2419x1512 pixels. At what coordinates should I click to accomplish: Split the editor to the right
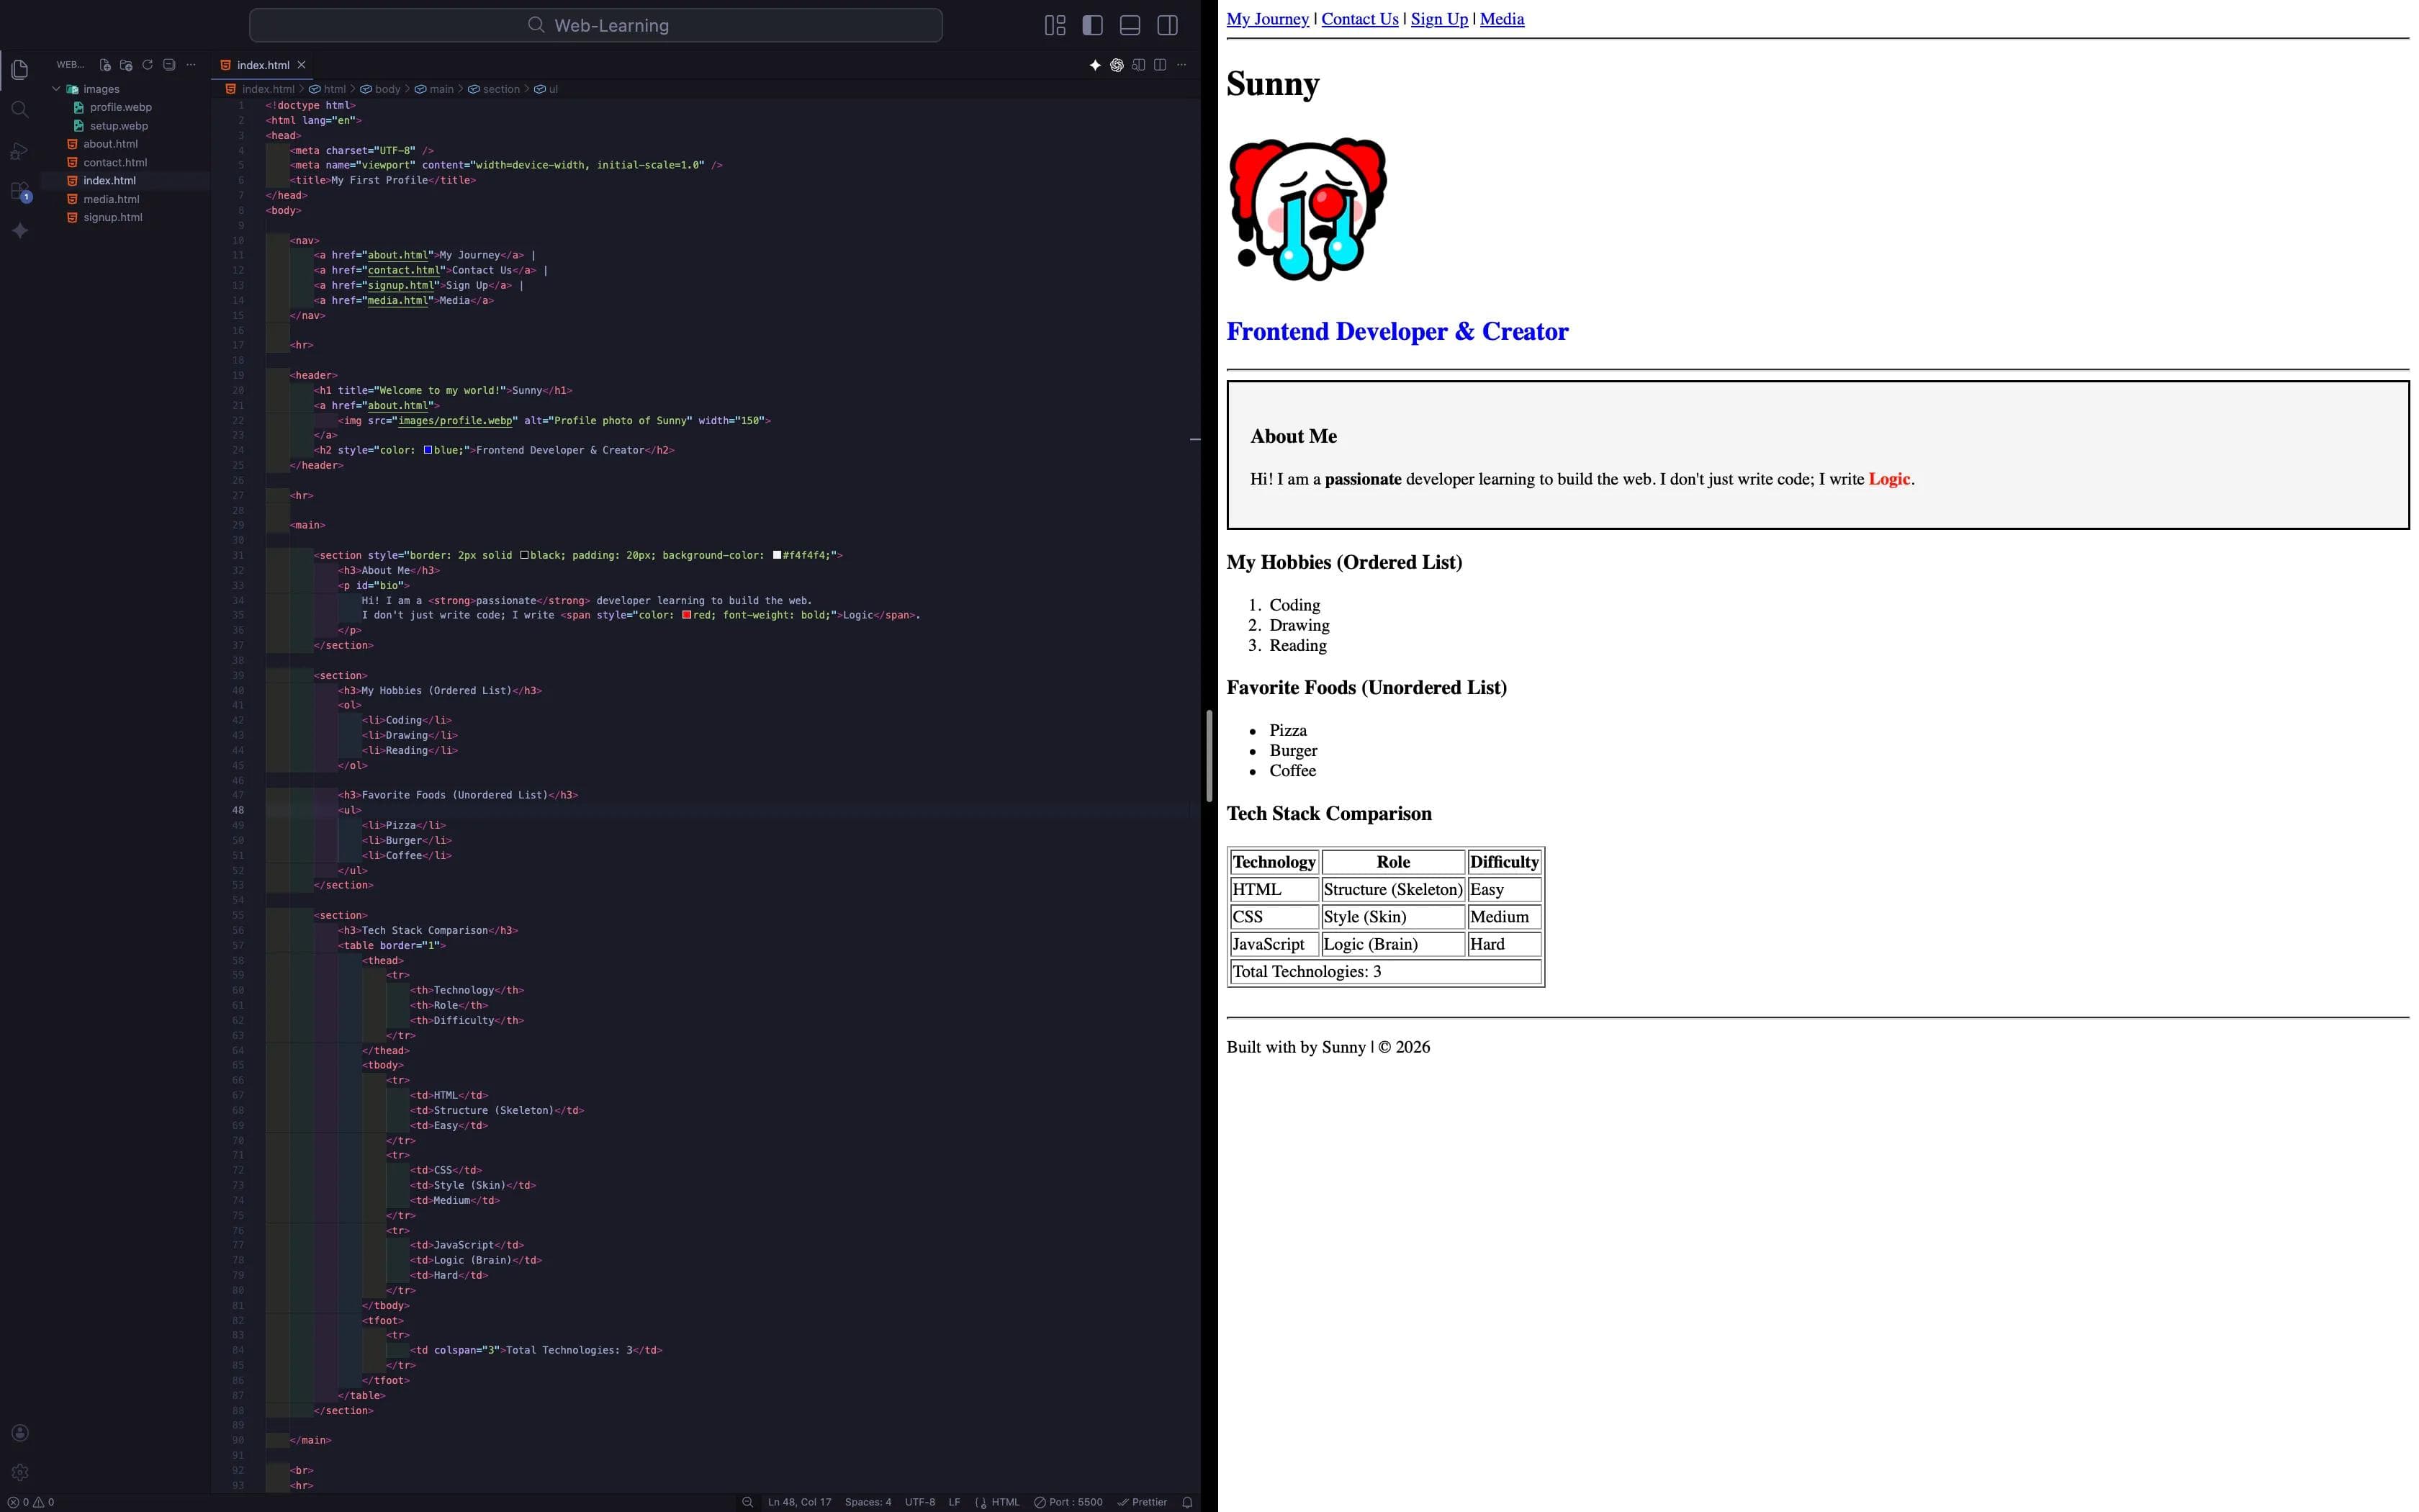pos(1160,65)
